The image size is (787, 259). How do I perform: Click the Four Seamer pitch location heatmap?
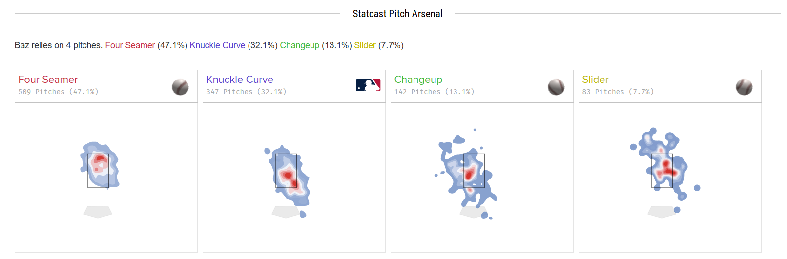[x=100, y=166]
